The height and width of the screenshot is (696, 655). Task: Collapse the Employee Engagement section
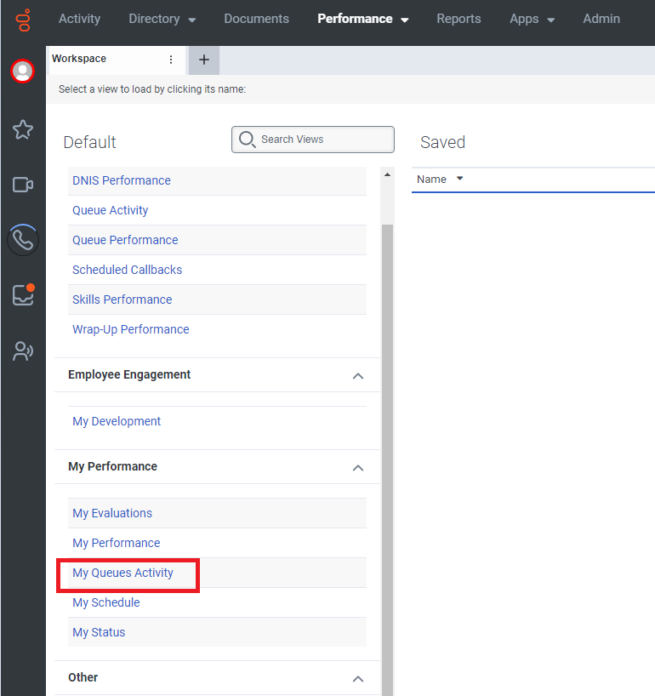click(x=358, y=374)
